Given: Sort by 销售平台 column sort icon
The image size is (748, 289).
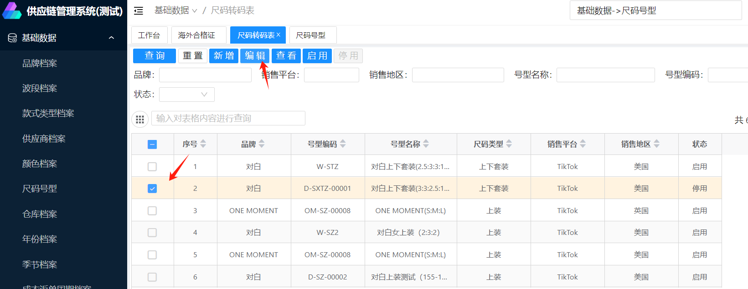Looking at the screenshot, I should pyautogui.click(x=583, y=144).
